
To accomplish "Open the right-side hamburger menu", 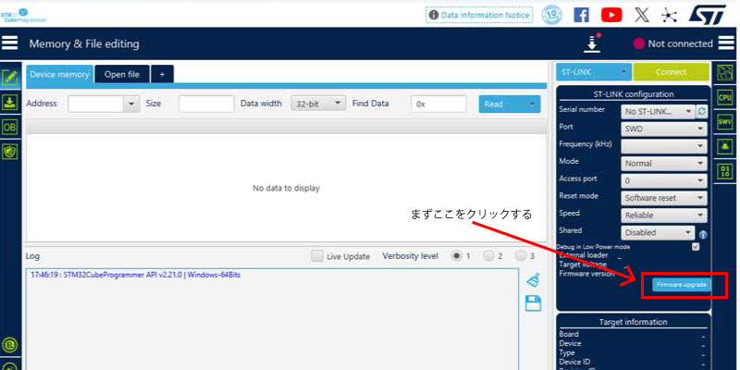I will point(726,43).
